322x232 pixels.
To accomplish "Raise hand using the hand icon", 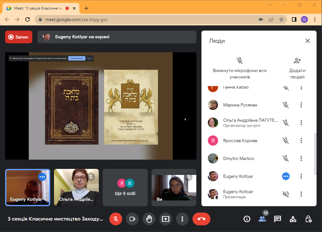I will [149, 219].
